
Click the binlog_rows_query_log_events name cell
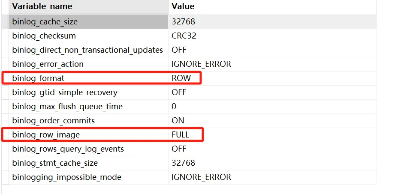(68, 149)
